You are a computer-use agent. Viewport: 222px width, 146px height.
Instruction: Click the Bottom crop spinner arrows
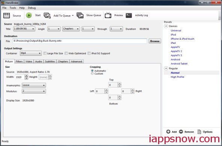pos(119,97)
